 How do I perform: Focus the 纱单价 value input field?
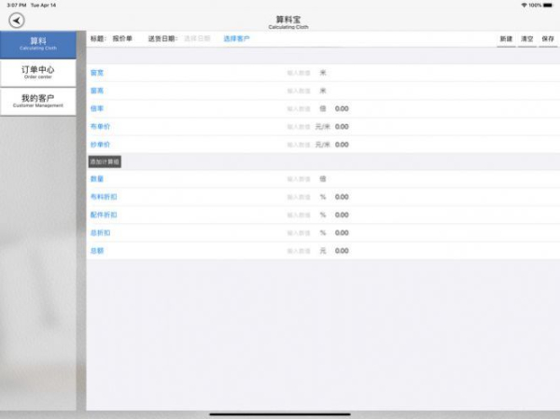point(299,145)
